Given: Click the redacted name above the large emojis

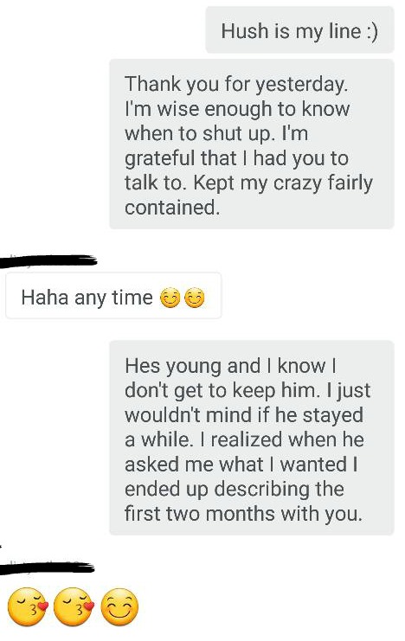Looking at the screenshot, I should (47, 567).
